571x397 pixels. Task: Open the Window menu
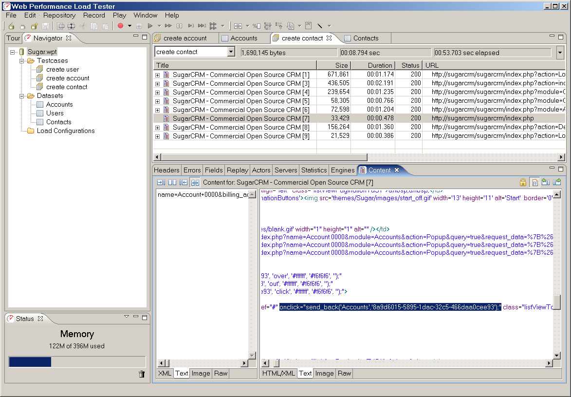[145, 15]
